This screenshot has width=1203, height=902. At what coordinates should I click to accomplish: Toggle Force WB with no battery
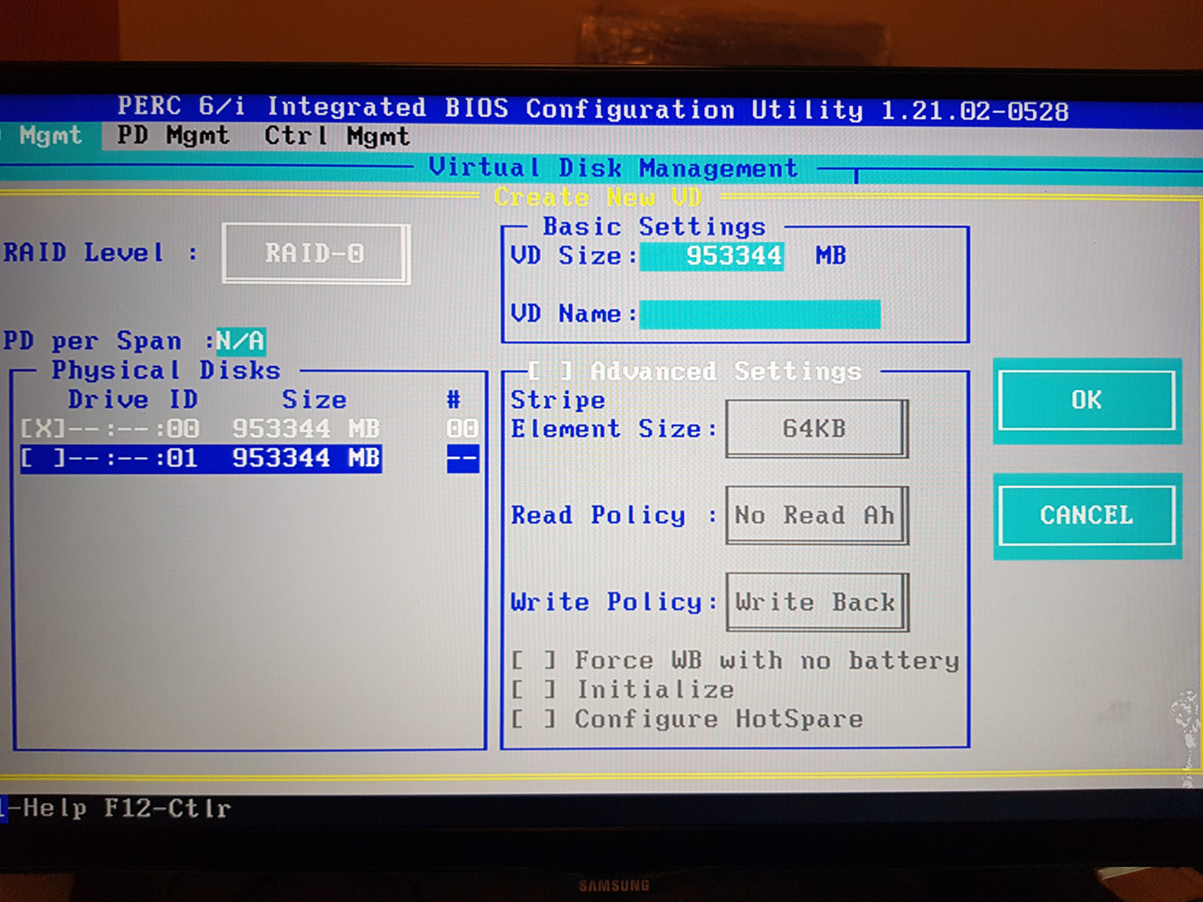pos(534,661)
